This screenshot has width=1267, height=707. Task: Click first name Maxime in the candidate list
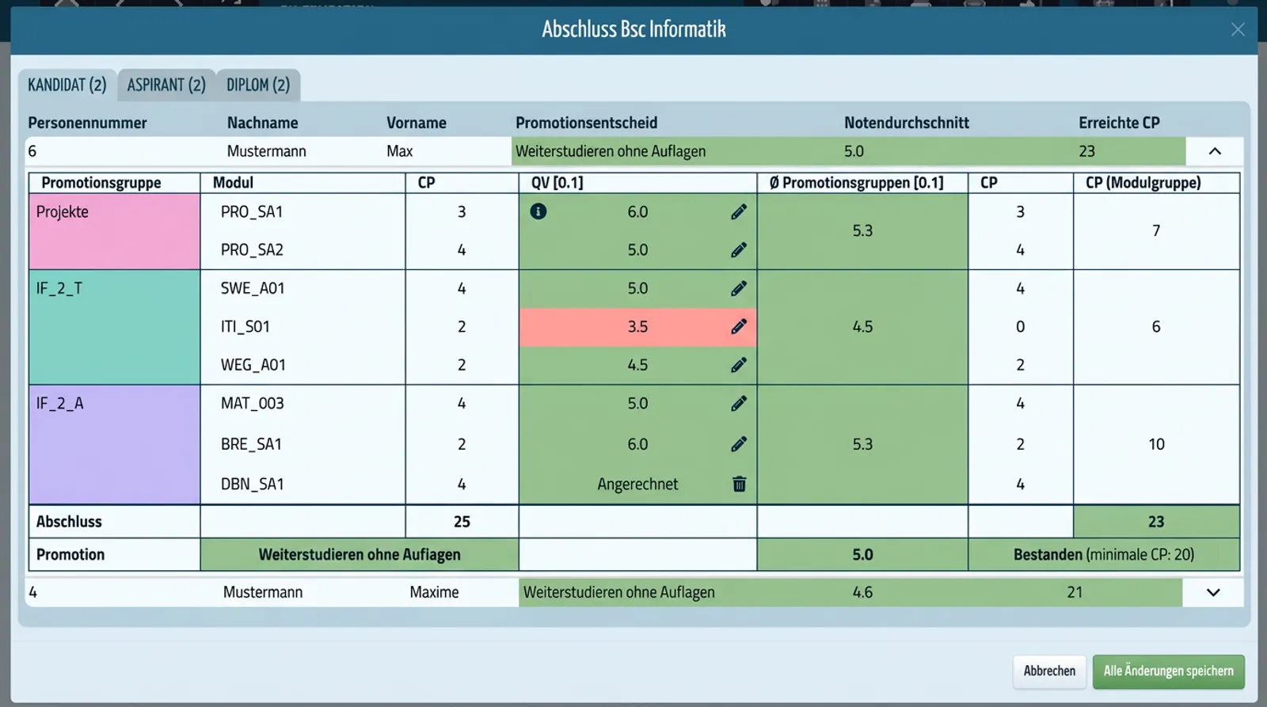[434, 592]
